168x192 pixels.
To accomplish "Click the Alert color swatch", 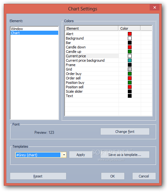I will [130, 34].
